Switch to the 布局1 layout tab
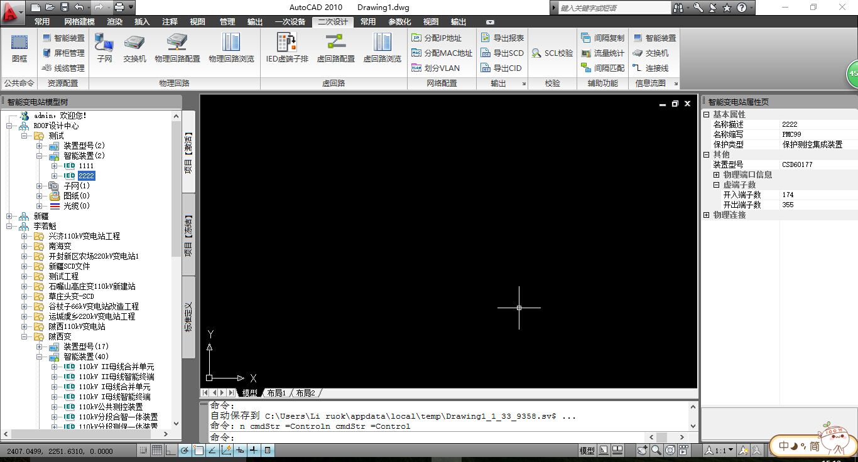 (x=276, y=393)
